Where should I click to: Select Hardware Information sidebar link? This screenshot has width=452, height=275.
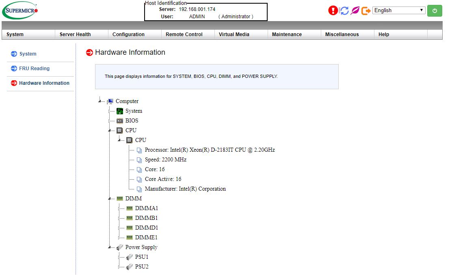(x=44, y=83)
